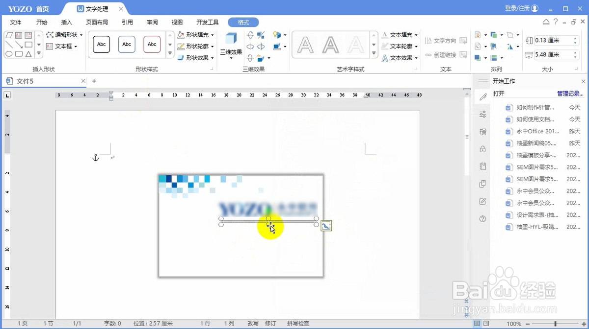
Task: Select the rectangle shape tool
Action: click(x=28, y=45)
